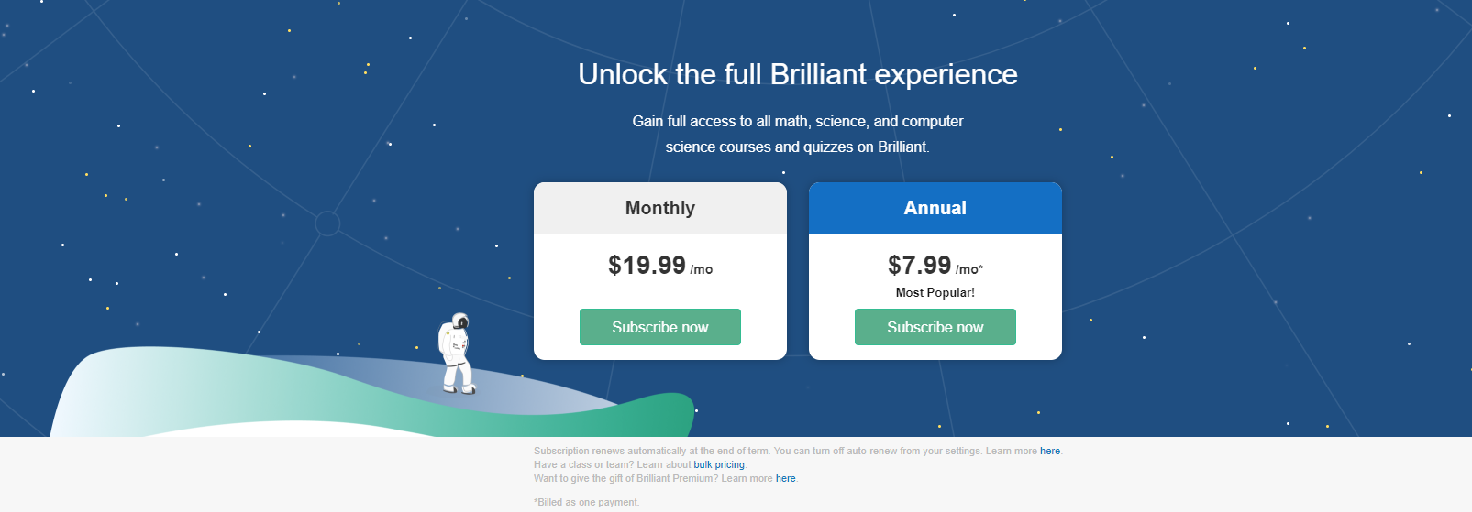
Task: Select the Annual plan header
Action: [x=935, y=208]
